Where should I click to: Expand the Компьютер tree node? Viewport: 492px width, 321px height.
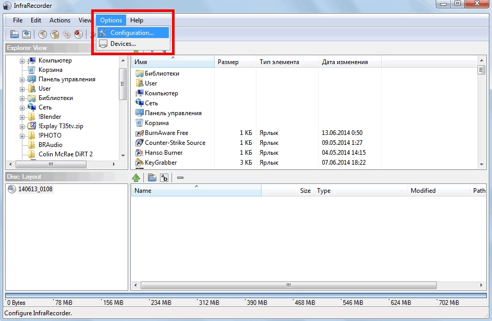[22, 61]
